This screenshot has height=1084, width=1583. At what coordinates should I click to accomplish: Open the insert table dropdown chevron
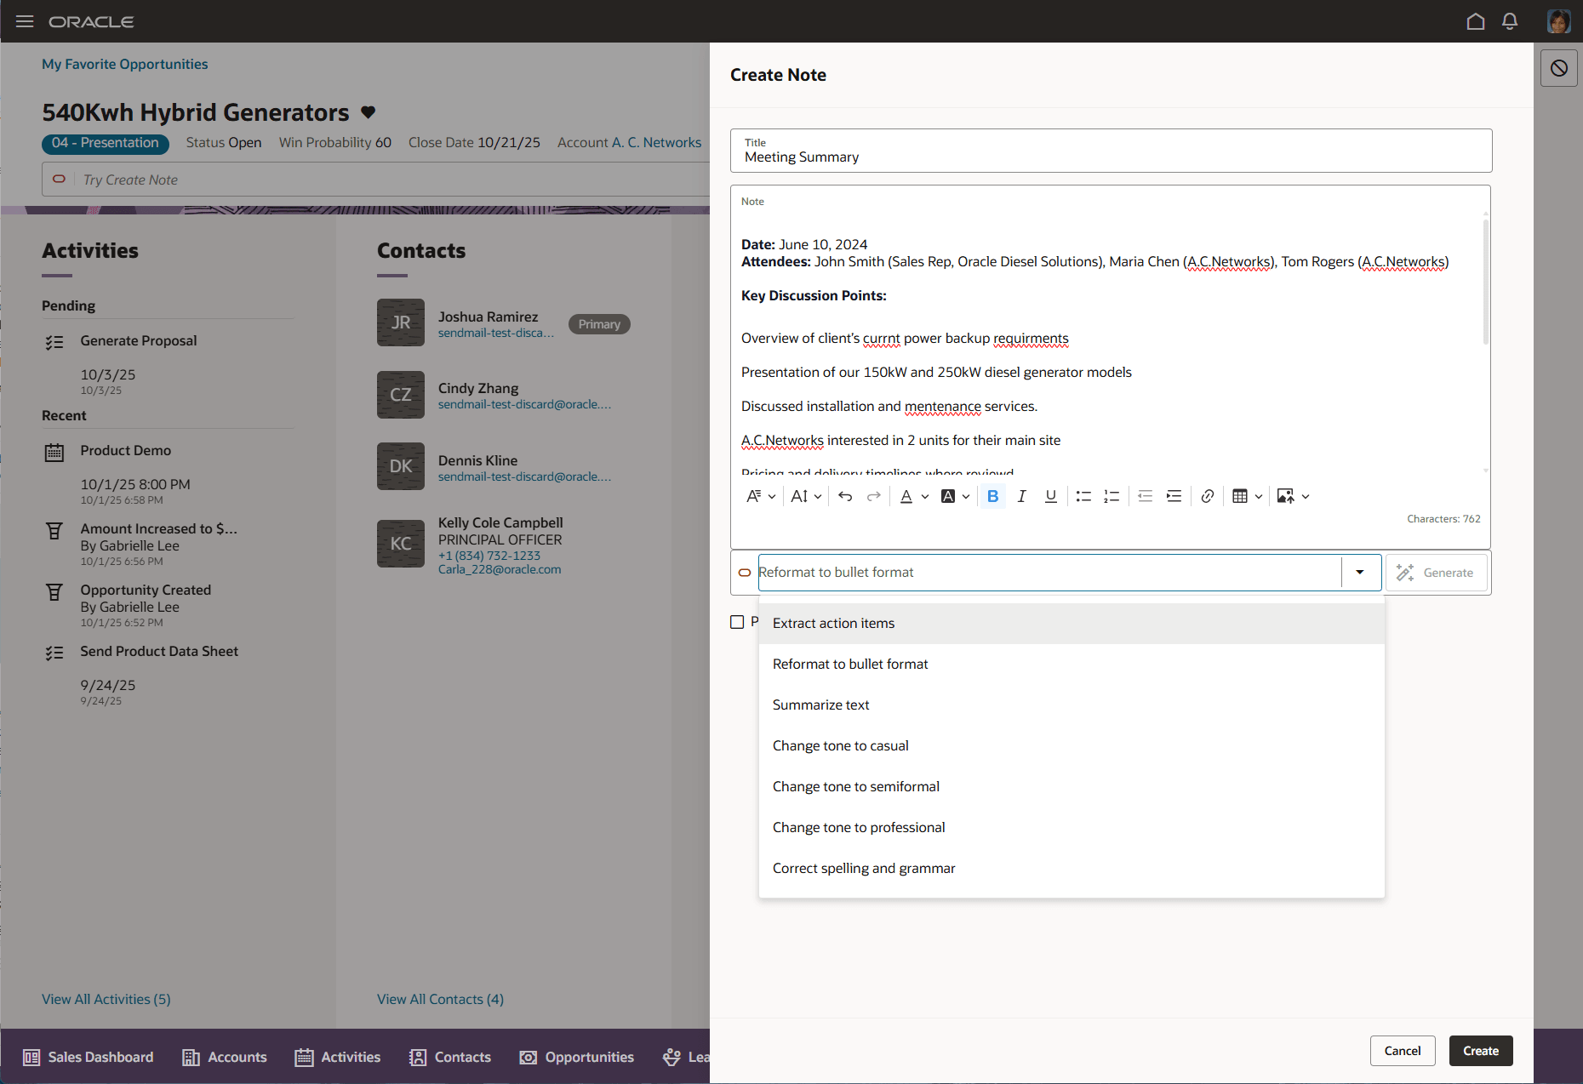coord(1258,496)
